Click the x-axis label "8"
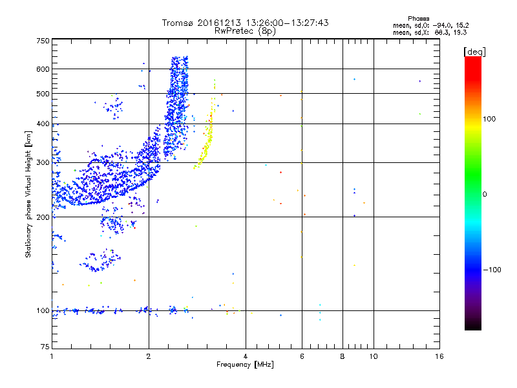The image size is (517, 388). click(x=343, y=356)
